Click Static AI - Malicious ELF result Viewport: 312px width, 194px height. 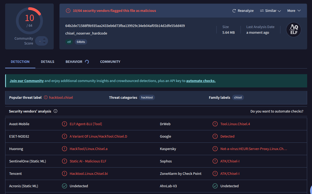(x=88, y=161)
